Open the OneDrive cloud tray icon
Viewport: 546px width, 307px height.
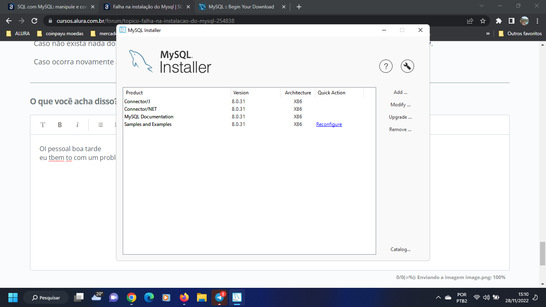point(448,297)
